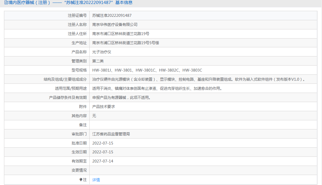Click the 结构及组成/主要组成成分 label
The image size is (322, 185).
pyautogui.click(x=65, y=79)
